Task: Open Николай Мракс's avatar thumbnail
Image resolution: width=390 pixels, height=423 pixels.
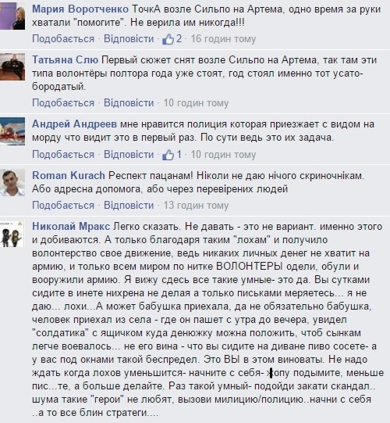Action: pyautogui.click(x=12, y=234)
